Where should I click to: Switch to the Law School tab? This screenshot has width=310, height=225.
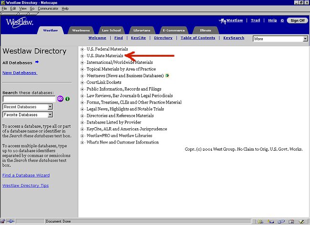[111, 31]
